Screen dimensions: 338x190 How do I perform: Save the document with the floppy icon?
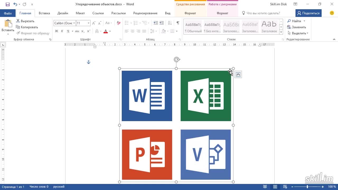[x=8, y=4]
